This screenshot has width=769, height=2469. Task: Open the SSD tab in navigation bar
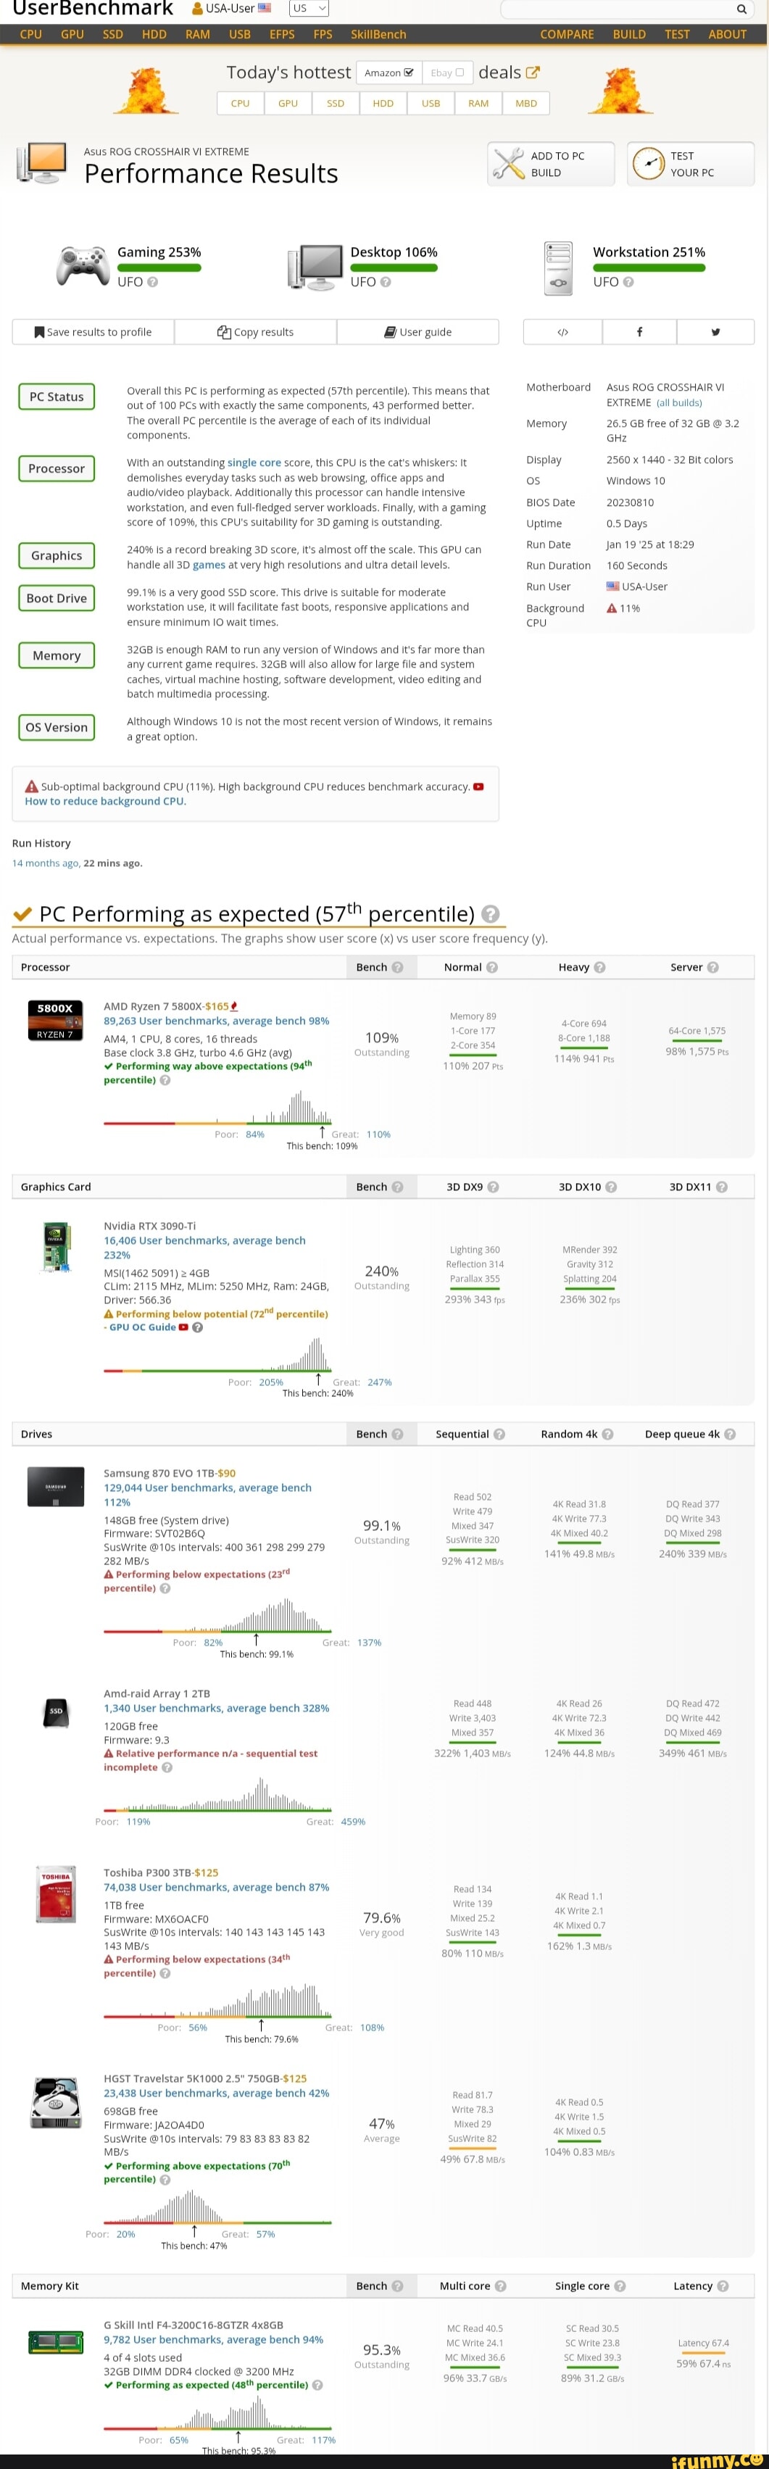(112, 35)
